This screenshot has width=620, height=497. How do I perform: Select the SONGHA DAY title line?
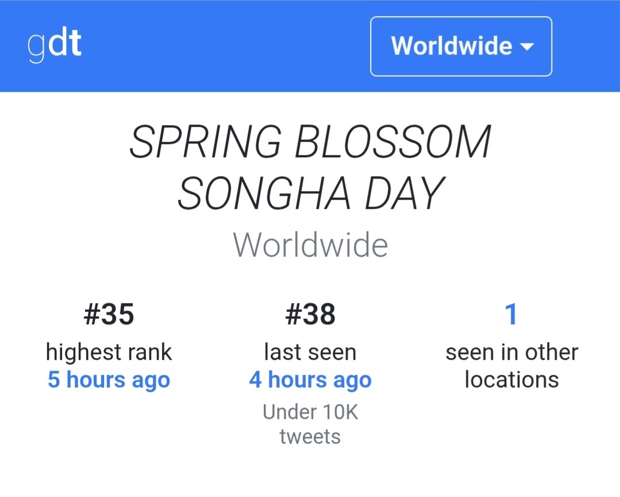[x=310, y=193]
